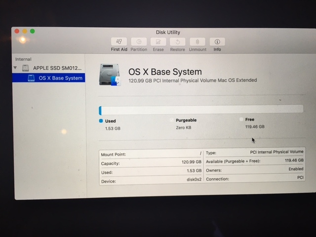316x237 pixels.
Task: Click the Device disk0s2 row
Action: (151, 180)
